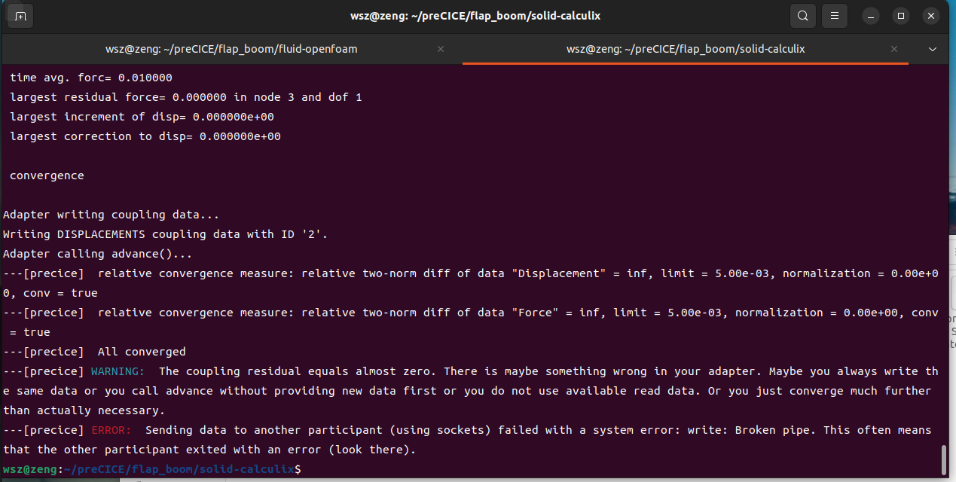Image resolution: width=956 pixels, height=482 pixels.
Task: Close the solid-calculix tab
Action: (x=894, y=49)
